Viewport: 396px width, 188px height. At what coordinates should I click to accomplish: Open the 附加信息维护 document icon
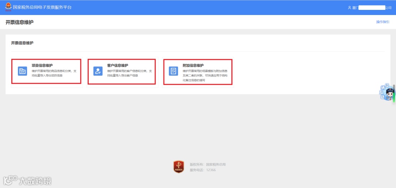point(173,71)
